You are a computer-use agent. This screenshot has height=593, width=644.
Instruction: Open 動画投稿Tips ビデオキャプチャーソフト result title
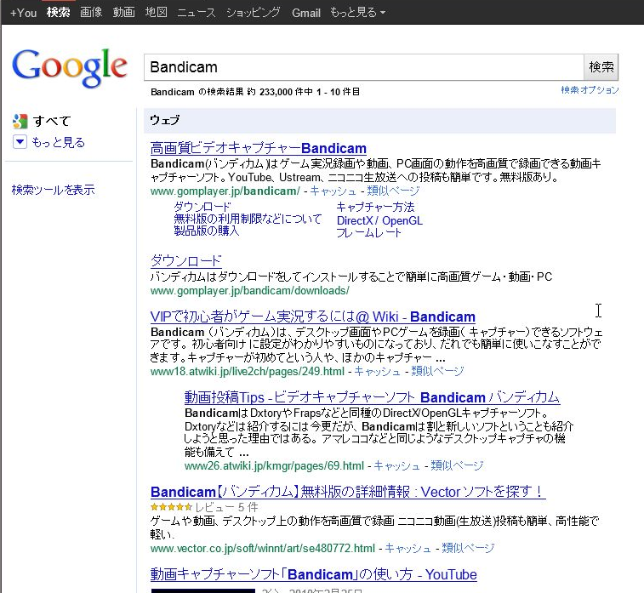[x=372, y=397]
